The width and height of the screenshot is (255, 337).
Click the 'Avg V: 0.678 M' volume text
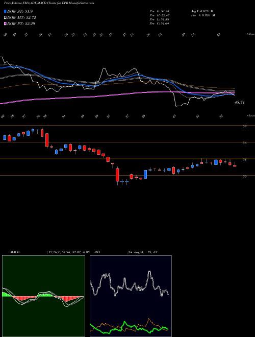point(203,11)
